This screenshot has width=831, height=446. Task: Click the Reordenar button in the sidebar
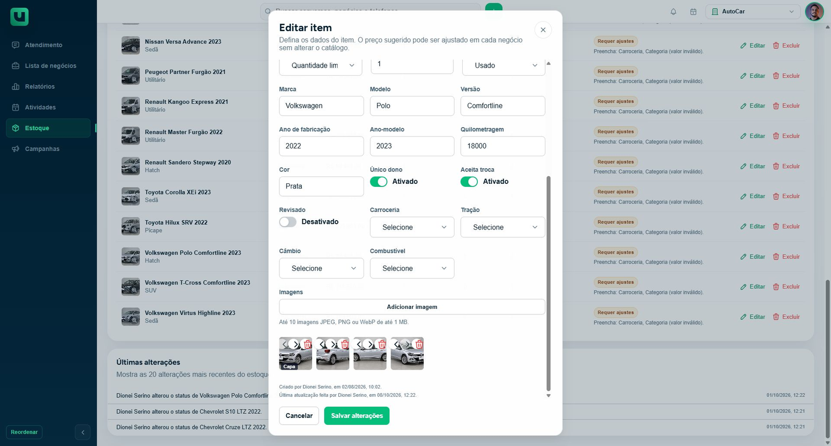click(24, 432)
